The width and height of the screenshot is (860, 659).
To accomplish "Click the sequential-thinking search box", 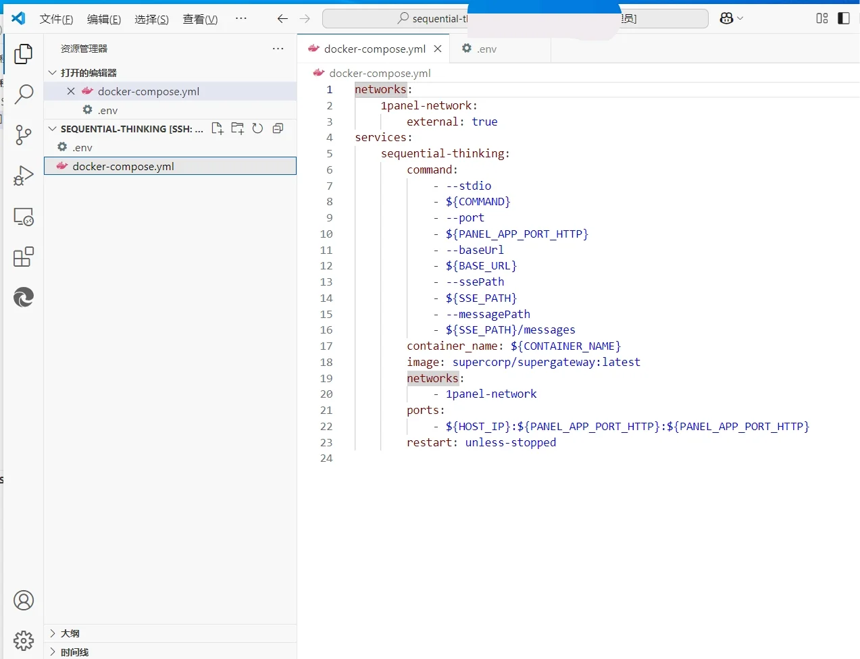I will 419,18.
